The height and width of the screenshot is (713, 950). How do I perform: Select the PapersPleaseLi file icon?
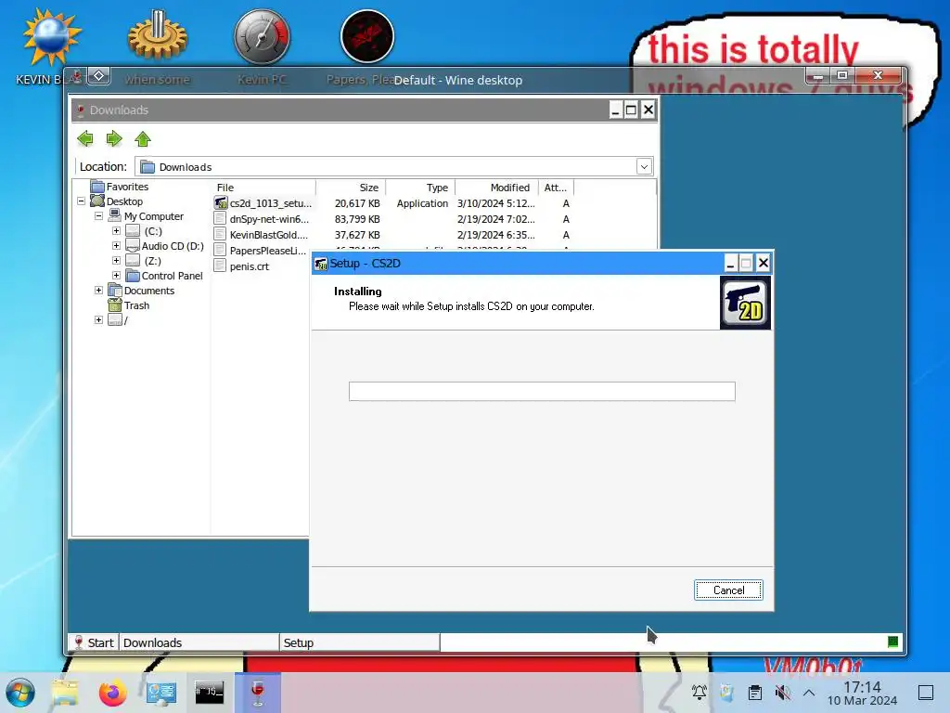(x=221, y=251)
